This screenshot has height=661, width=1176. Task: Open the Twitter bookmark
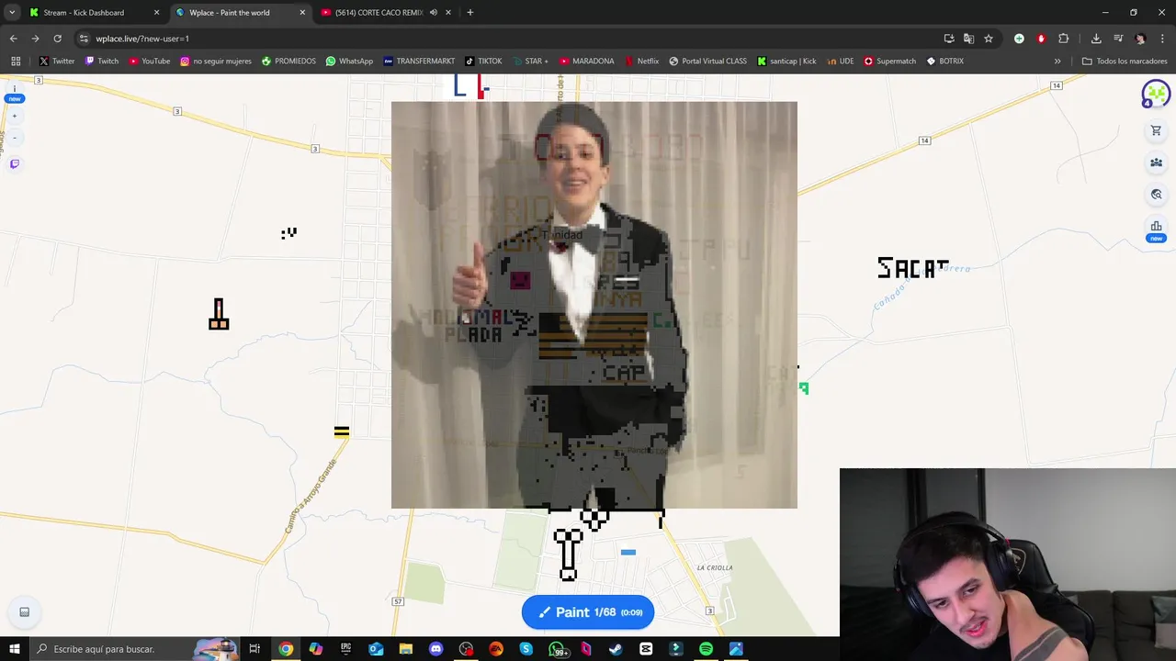point(57,62)
